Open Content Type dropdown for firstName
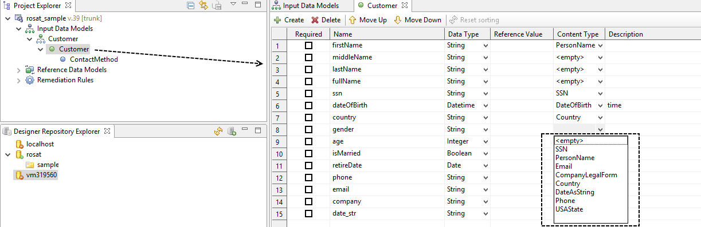This screenshot has width=701, height=227. [600, 45]
